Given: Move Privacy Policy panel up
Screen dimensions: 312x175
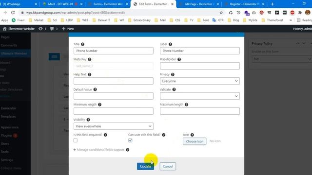Looking at the screenshot, I should pos(298,43).
